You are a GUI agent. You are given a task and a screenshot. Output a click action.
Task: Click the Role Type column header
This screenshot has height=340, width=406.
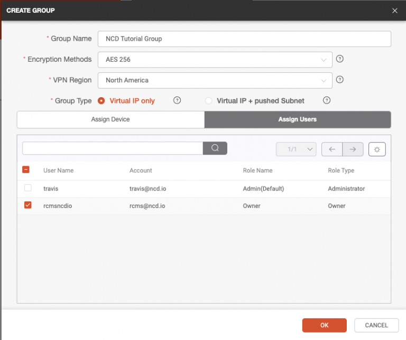click(341, 171)
